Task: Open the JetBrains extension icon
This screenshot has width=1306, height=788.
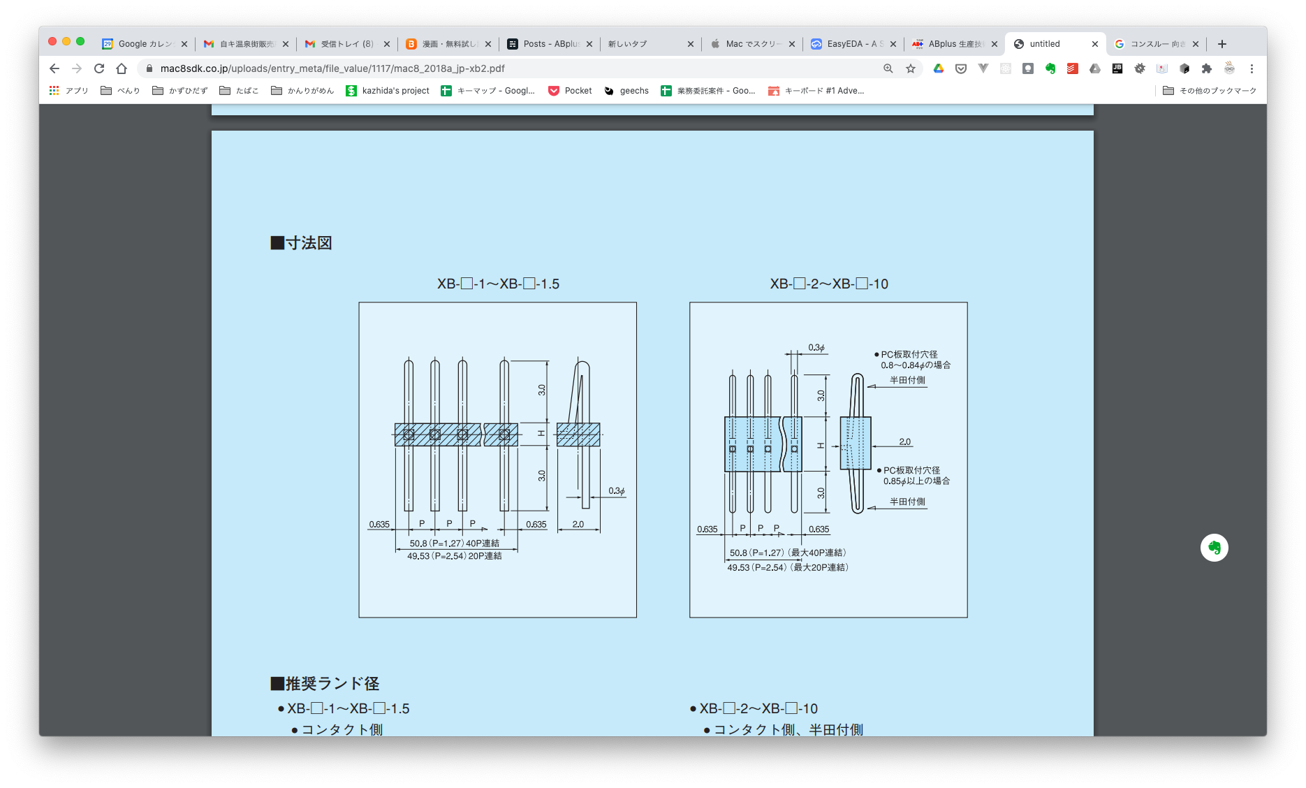Action: point(1117,68)
